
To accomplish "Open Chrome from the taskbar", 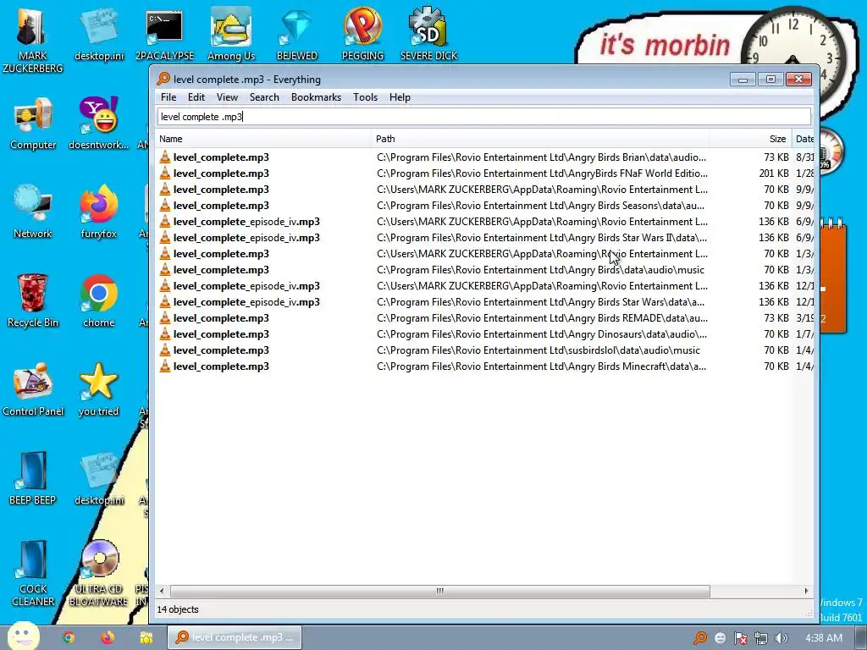I will click(x=69, y=637).
